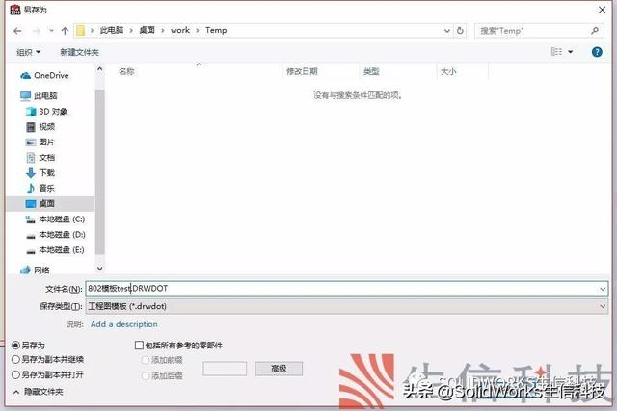Click sidebar scroll up arrow

(x=100, y=69)
